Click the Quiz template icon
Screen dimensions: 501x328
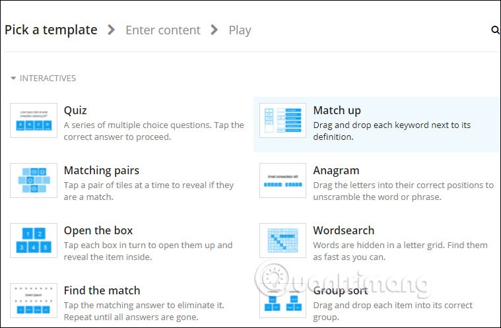34,120
